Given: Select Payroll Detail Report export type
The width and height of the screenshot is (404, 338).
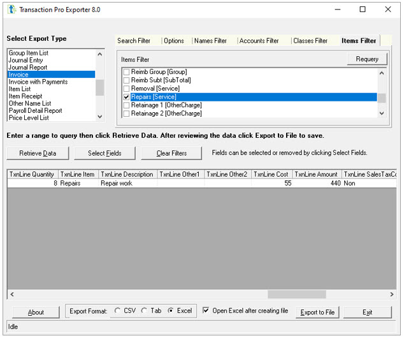Looking at the screenshot, I should (x=51, y=110).
